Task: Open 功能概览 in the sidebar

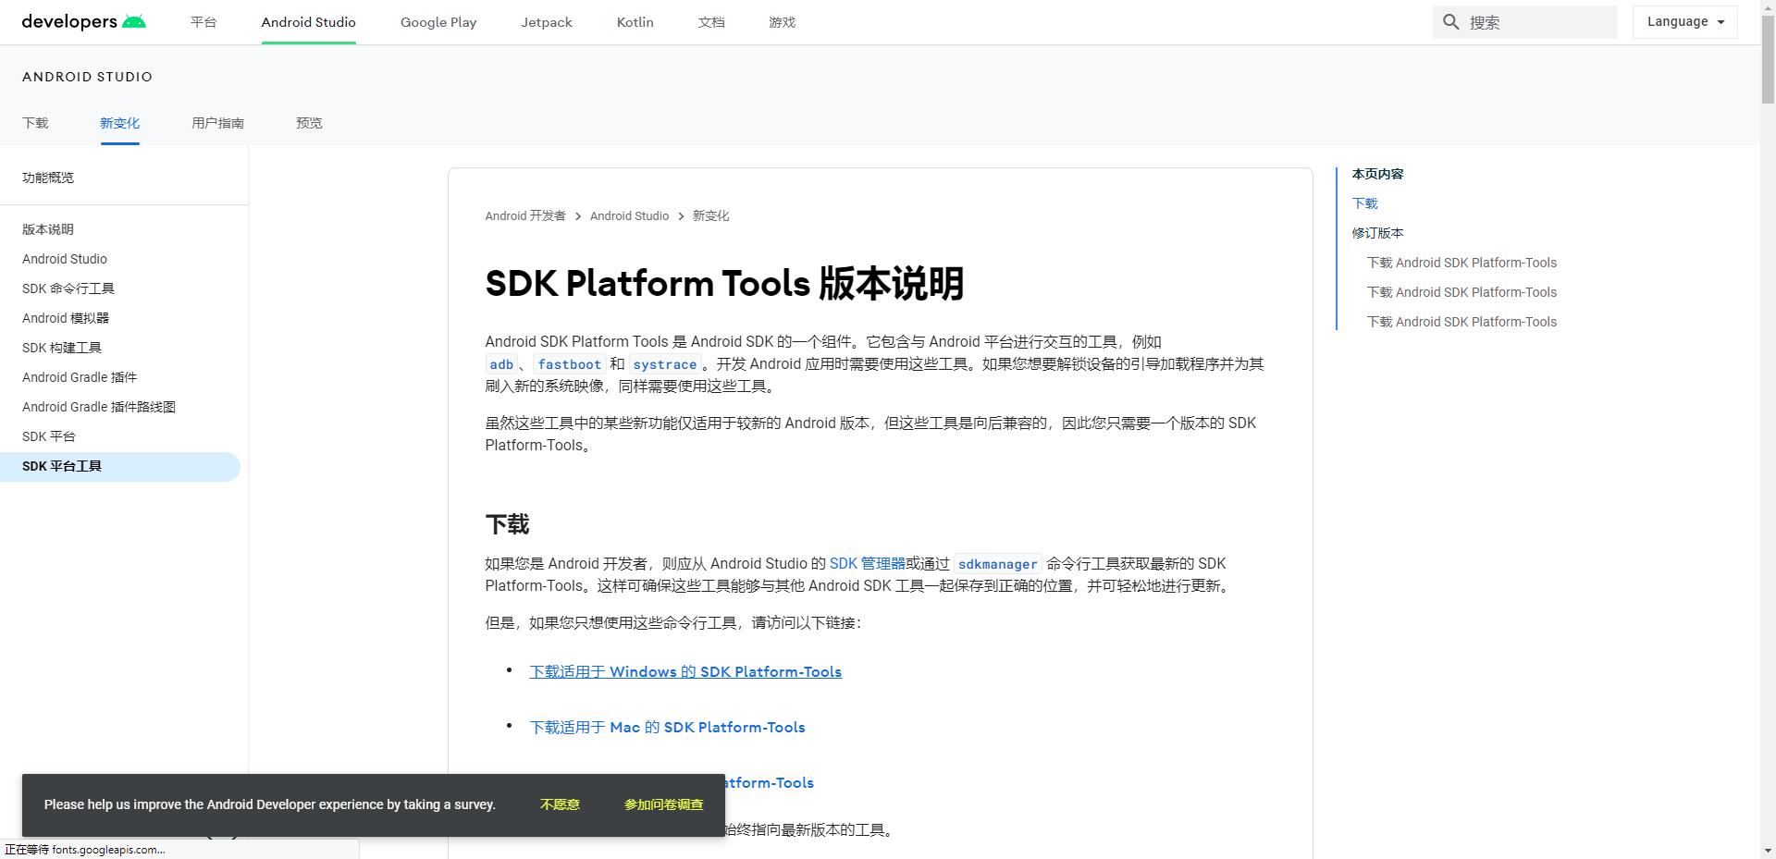Action: (x=48, y=178)
